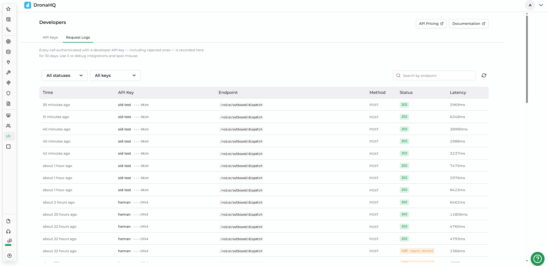
Task: Open the All statuses filter dropdown
Action: click(65, 75)
